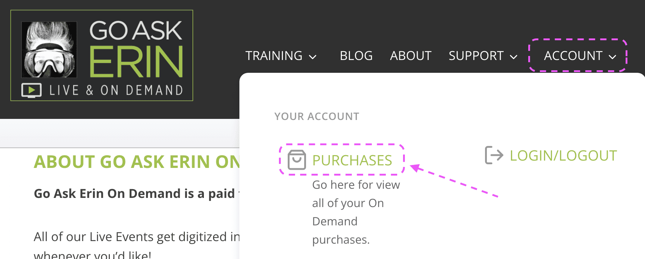Image resolution: width=645 pixels, height=259 pixels.
Task: Expand the Training menu chevron
Action: tap(313, 57)
